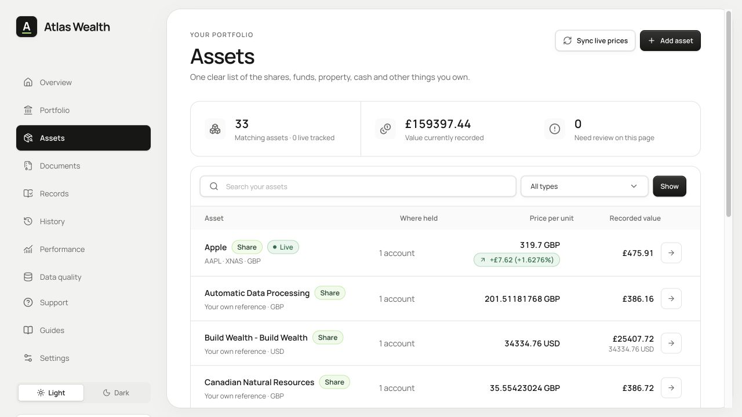Open the History section
742x417 pixels.
83,221
